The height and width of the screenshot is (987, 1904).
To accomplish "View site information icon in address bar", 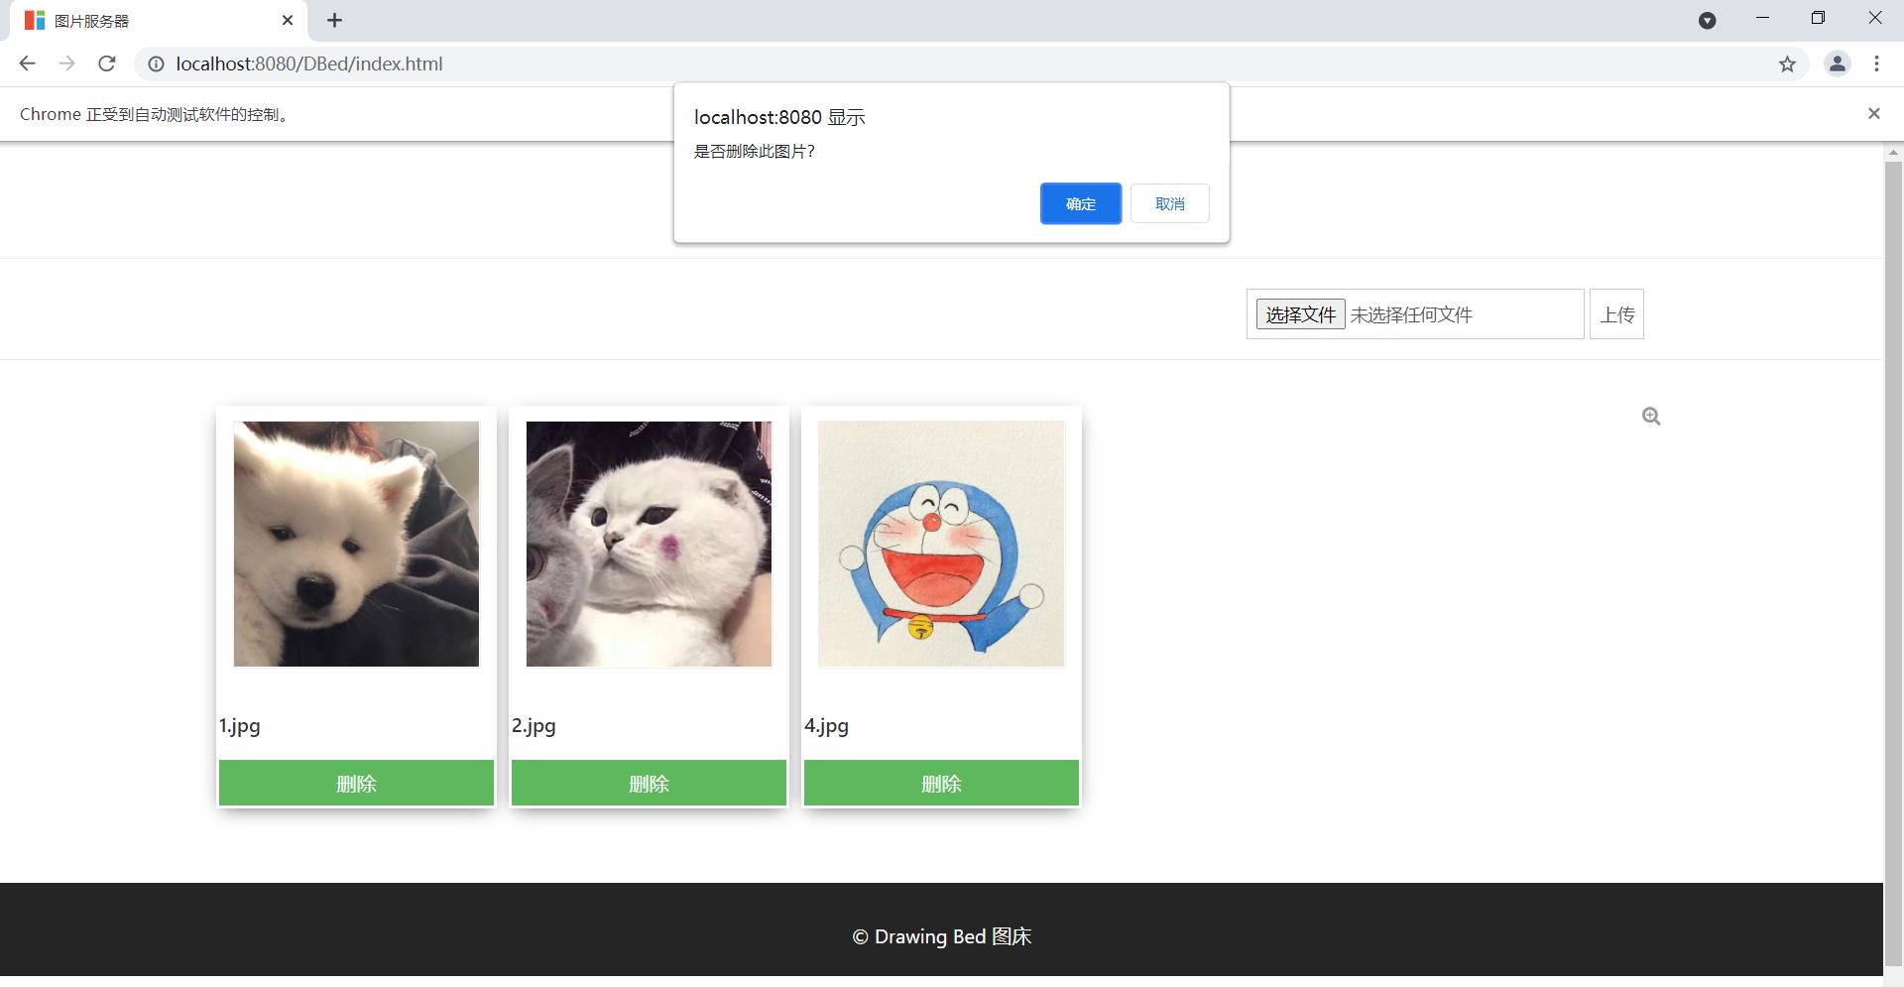I will point(156,63).
